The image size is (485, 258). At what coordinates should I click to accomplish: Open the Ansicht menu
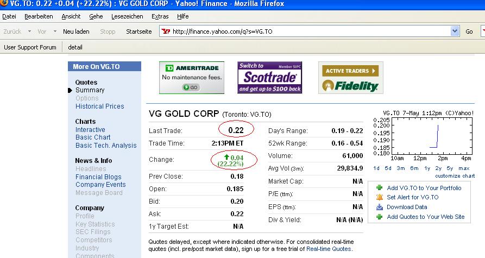71,16
